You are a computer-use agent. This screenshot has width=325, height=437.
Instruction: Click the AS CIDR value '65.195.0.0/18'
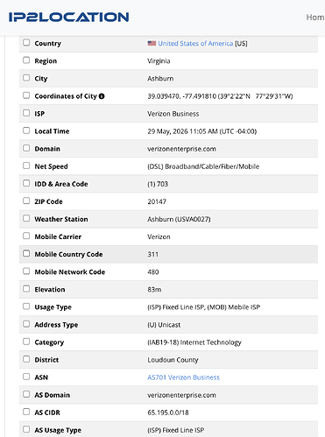click(168, 412)
